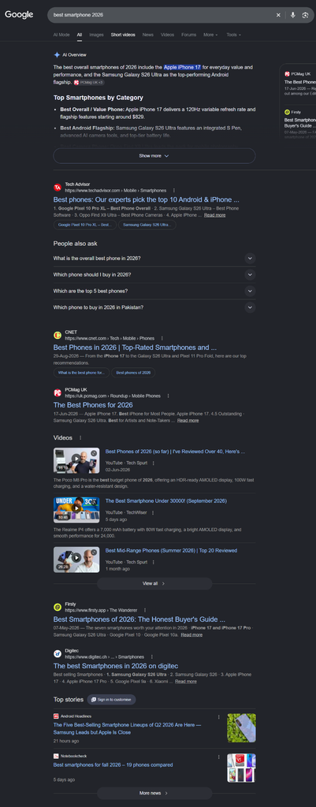Image resolution: width=316 pixels, height=807 pixels.
Task: Start voice search with the microphone icon
Action: (293, 15)
